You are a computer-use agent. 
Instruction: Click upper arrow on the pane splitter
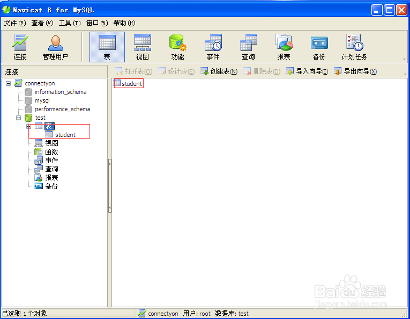click(x=110, y=164)
